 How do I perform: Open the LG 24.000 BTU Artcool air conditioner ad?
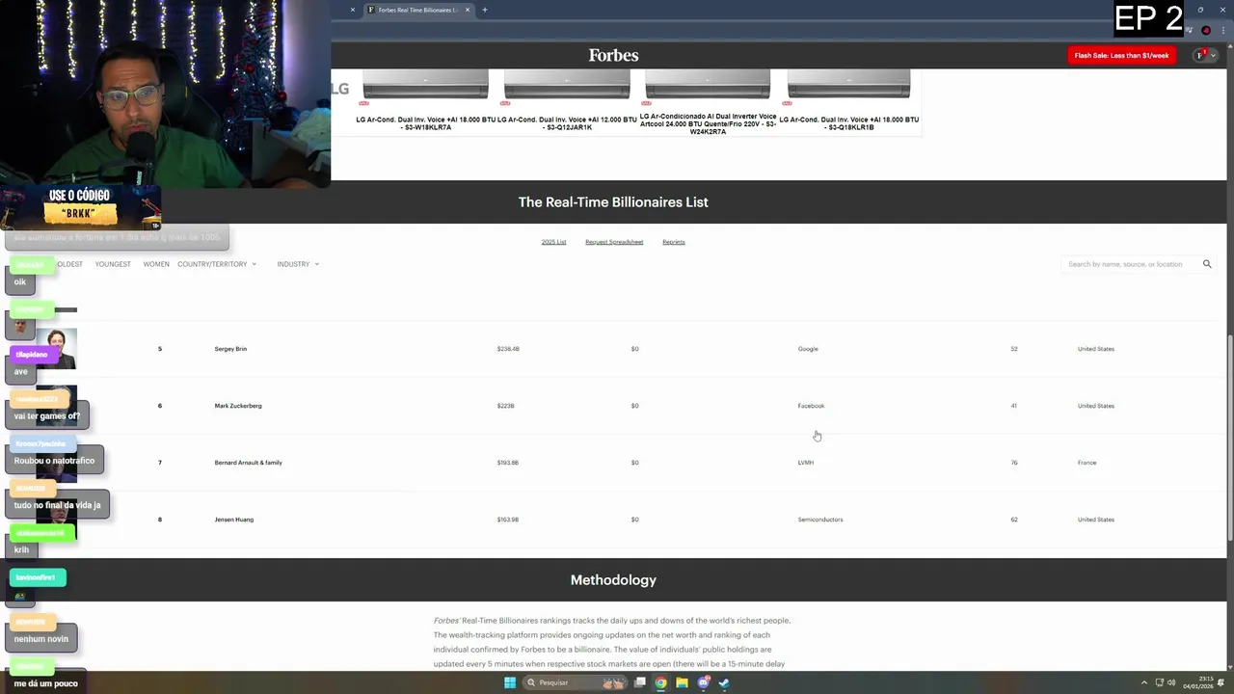[708, 102]
